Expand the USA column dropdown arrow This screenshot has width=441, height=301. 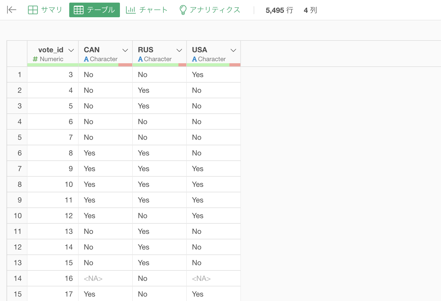coord(233,50)
